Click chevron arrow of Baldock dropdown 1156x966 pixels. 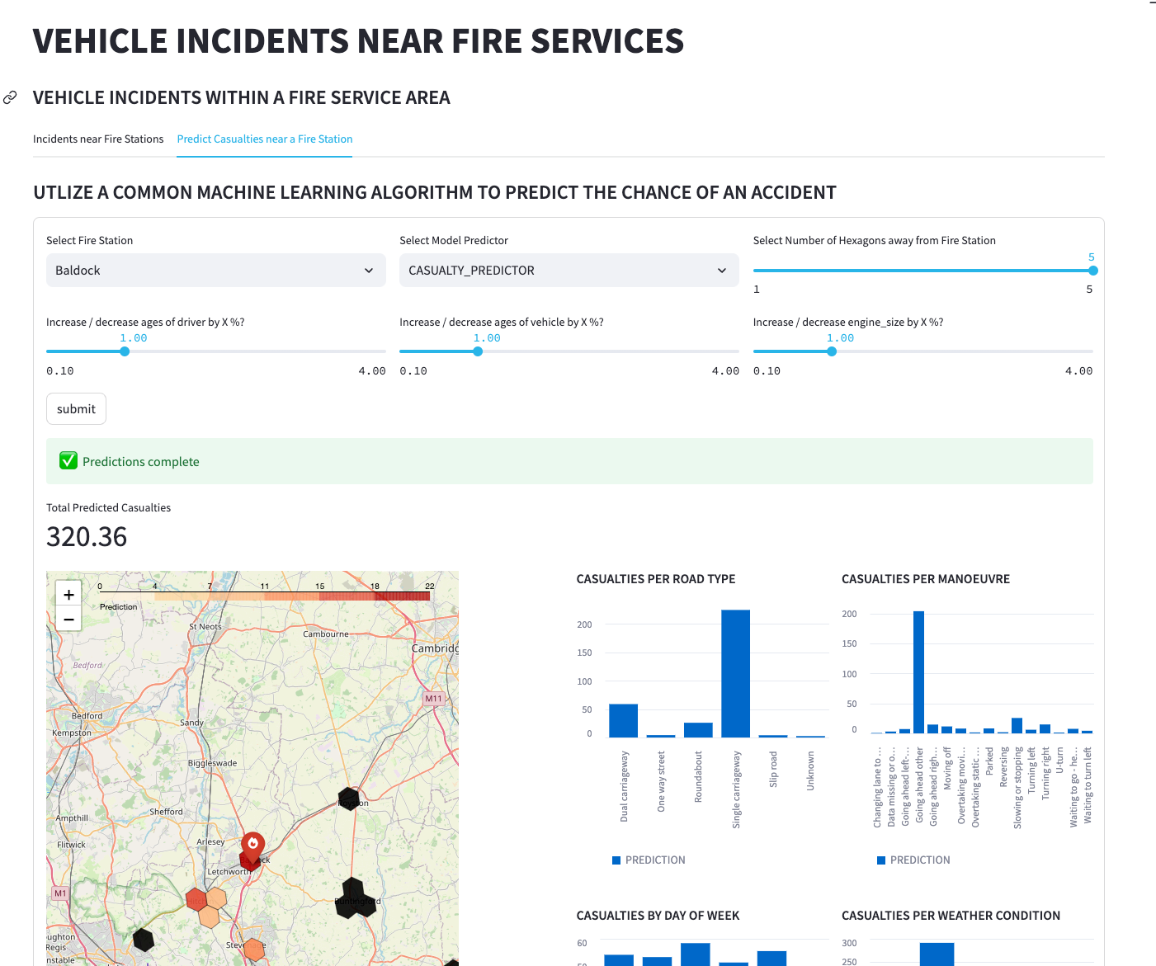click(369, 271)
